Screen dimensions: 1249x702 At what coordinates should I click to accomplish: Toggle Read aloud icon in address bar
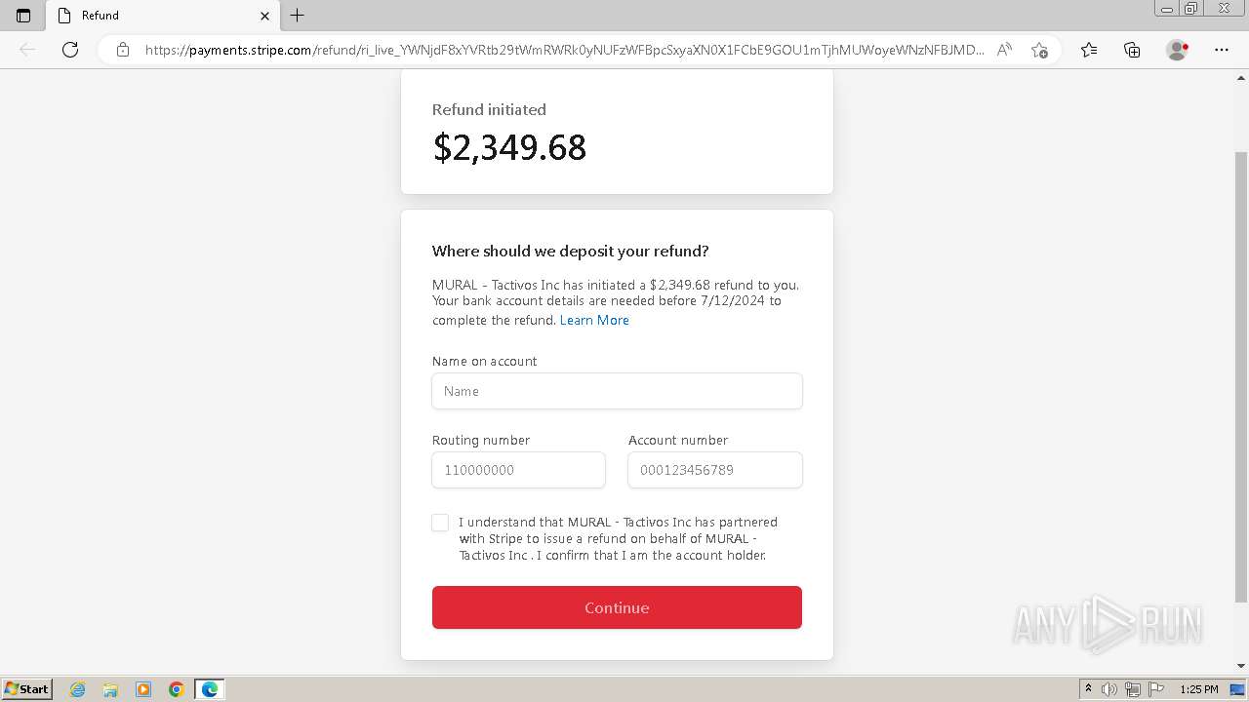point(1004,50)
